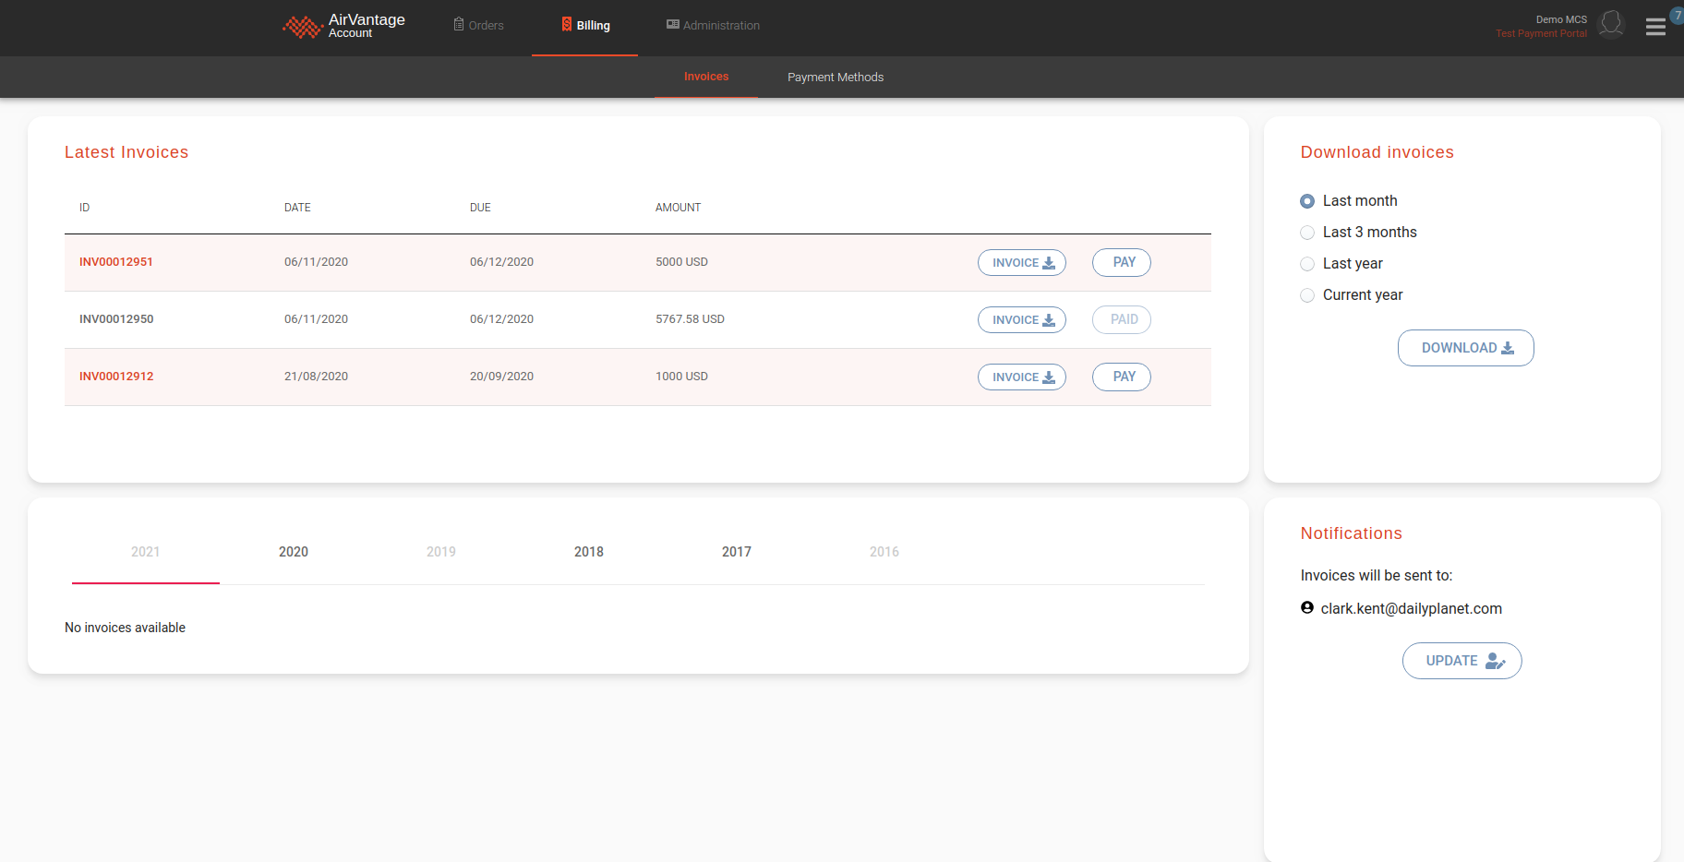Update the notification email recipient

click(x=1461, y=661)
